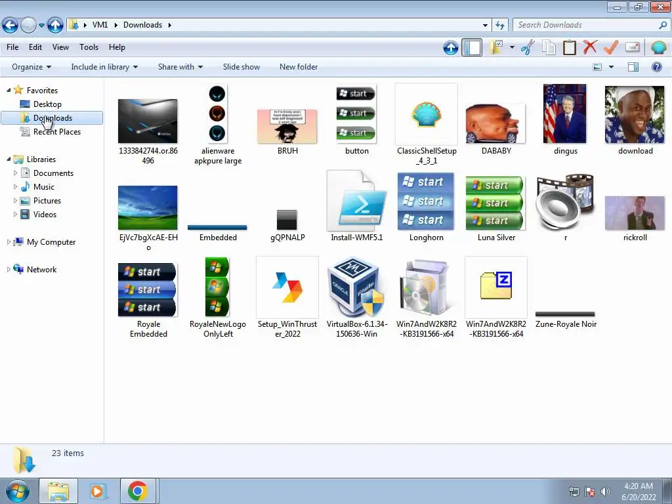Open the view options dropdown arrow
Screen dimensions: 672x504
pyautogui.click(x=611, y=67)
